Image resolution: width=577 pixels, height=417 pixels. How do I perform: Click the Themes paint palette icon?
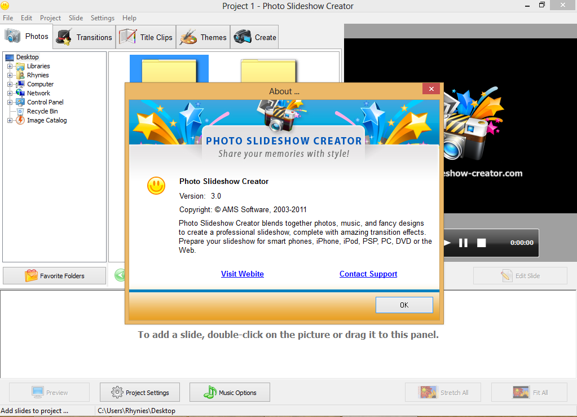(188, 37)
